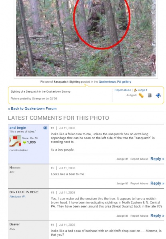Open the avatar image of user and begin
The width and height of the screenshot is (166, 239).
[x=15, y=140]
